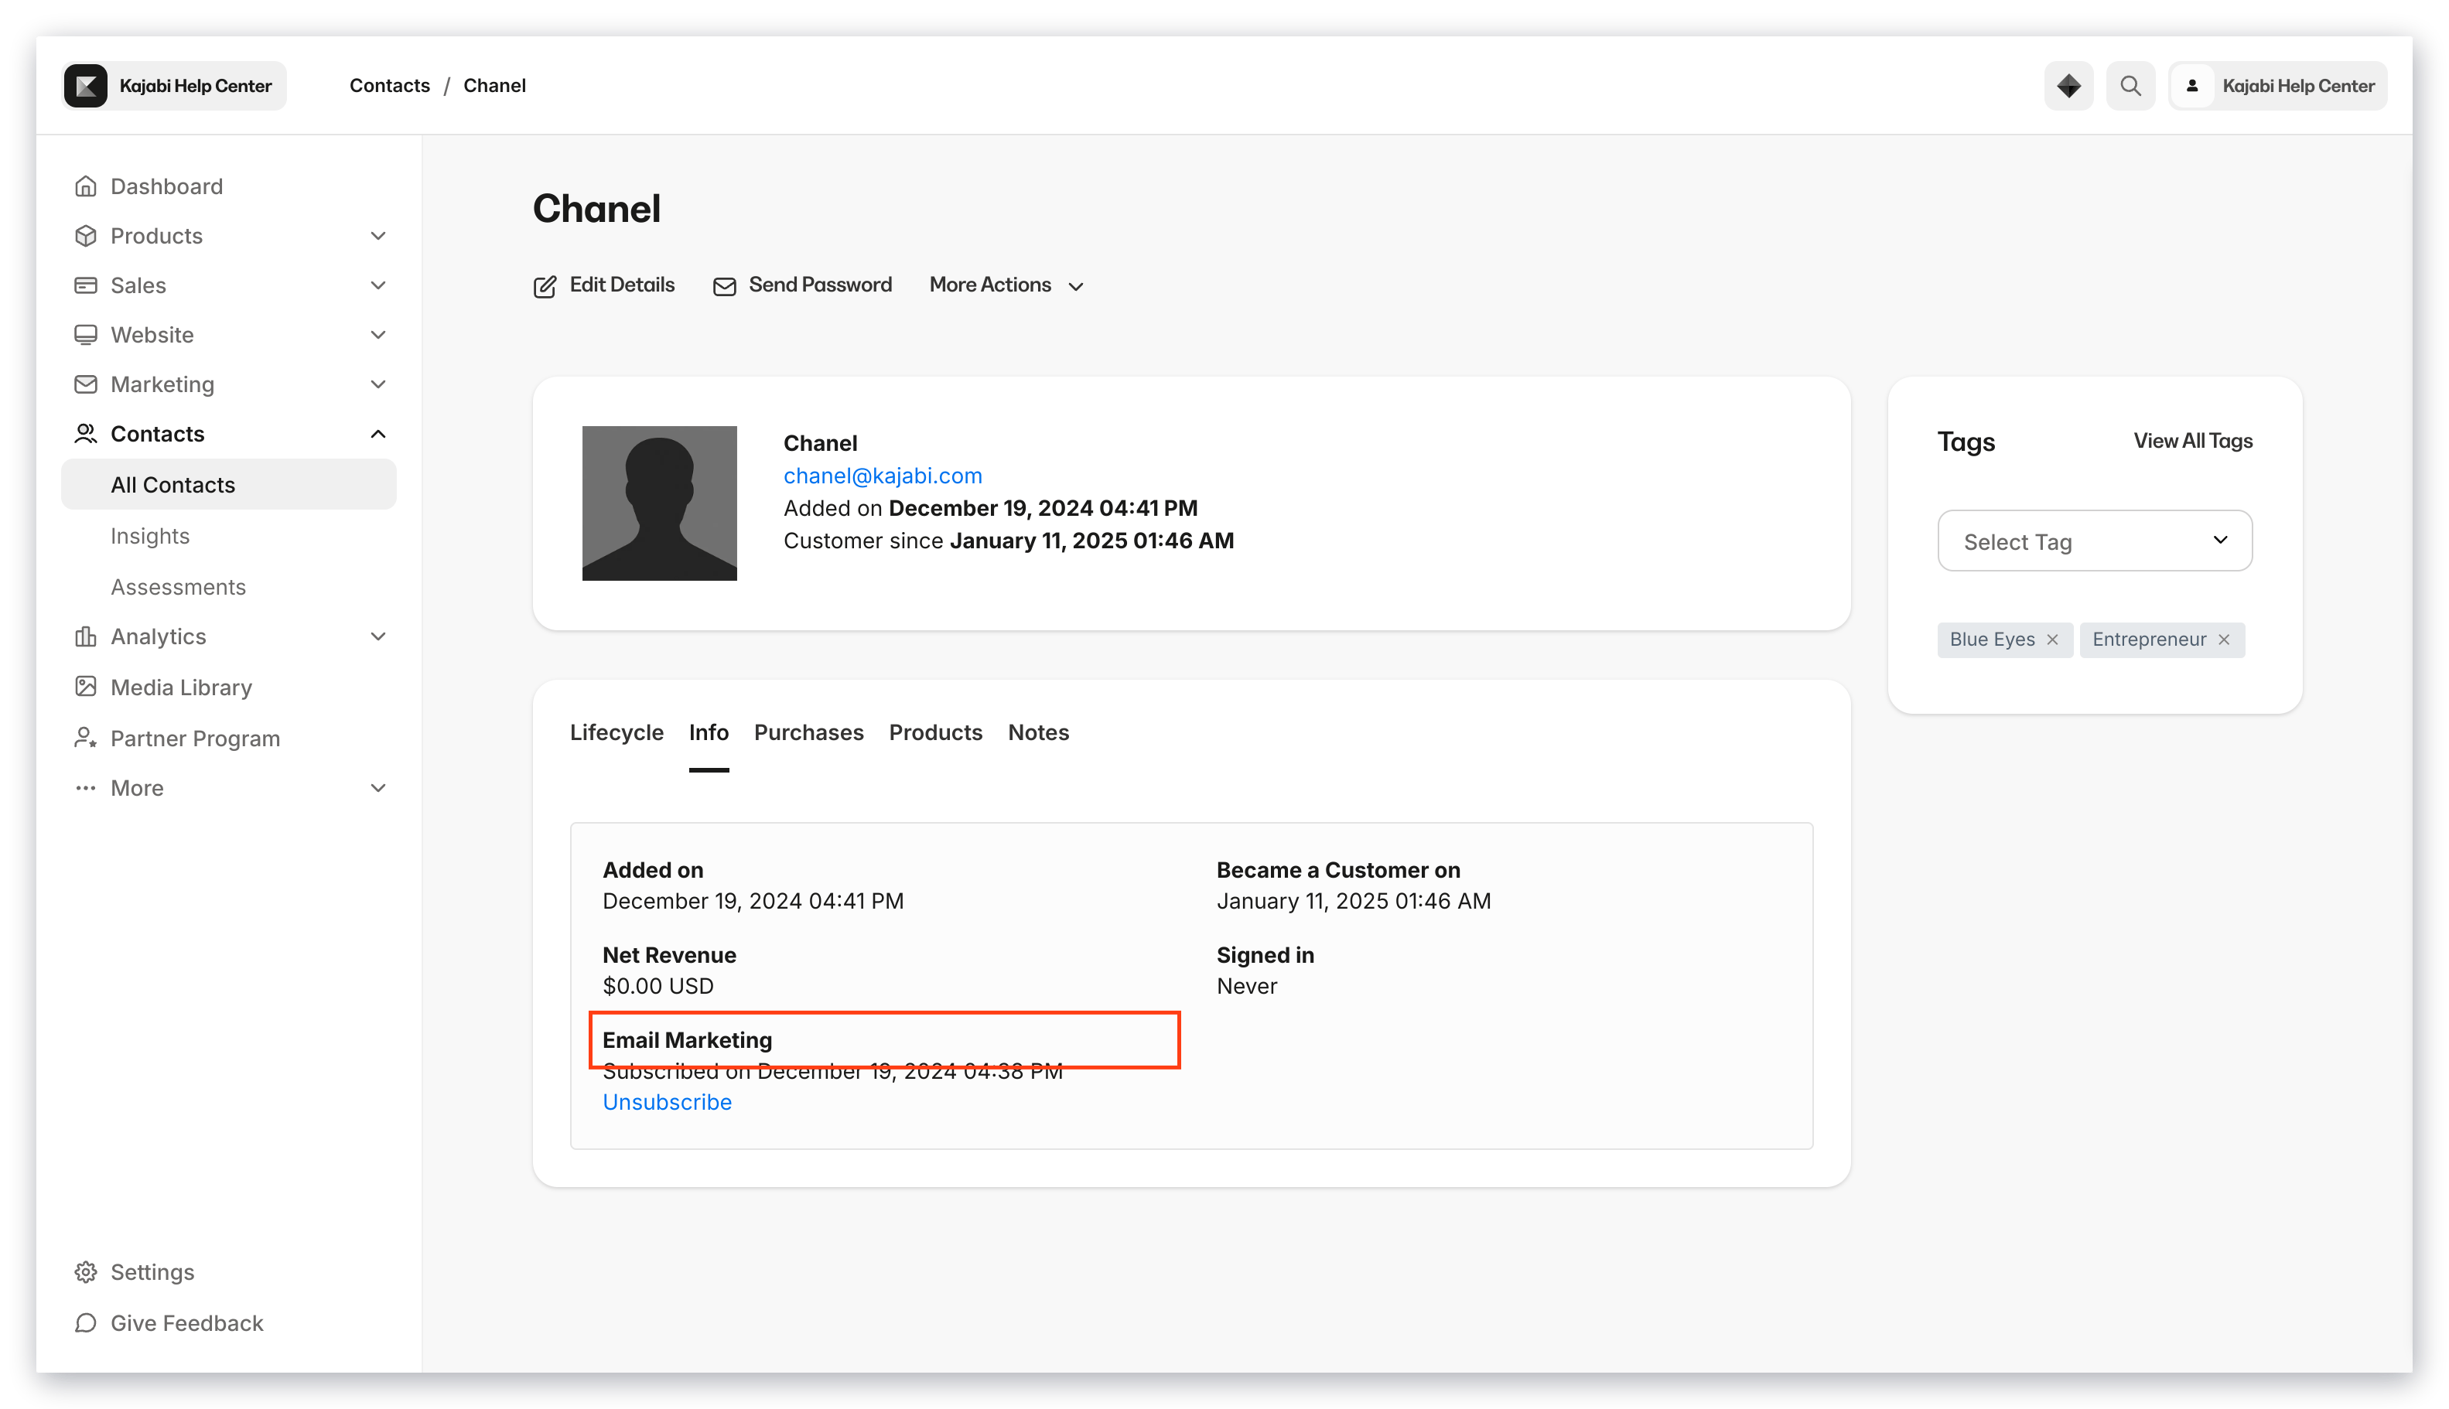This screenshot has width=2449, height=1409.
Task: Expand the Products sidebar menu chevron
Action: pos(377,235)
